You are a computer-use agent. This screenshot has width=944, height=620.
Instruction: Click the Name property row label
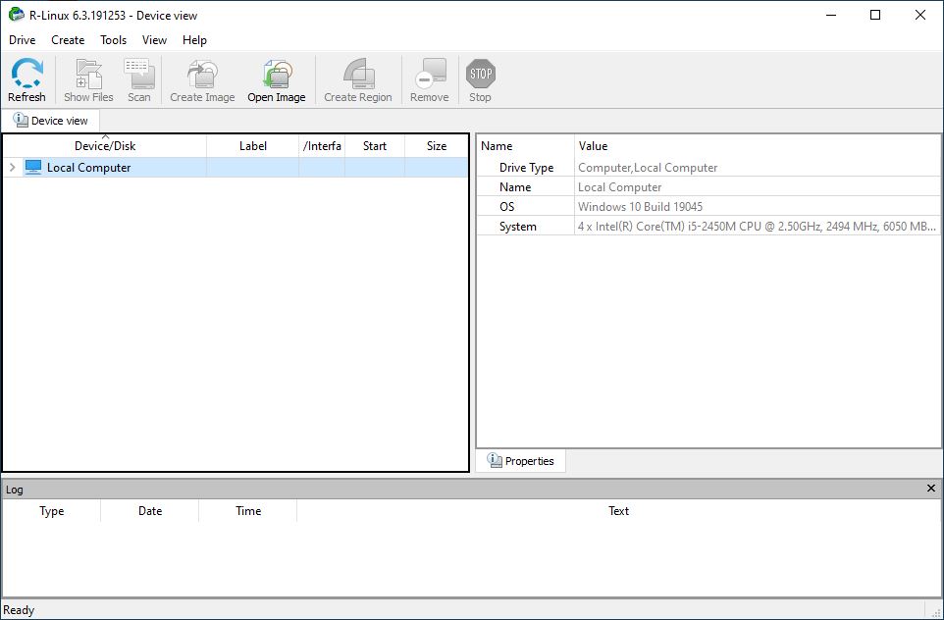(x=515, y=187)
